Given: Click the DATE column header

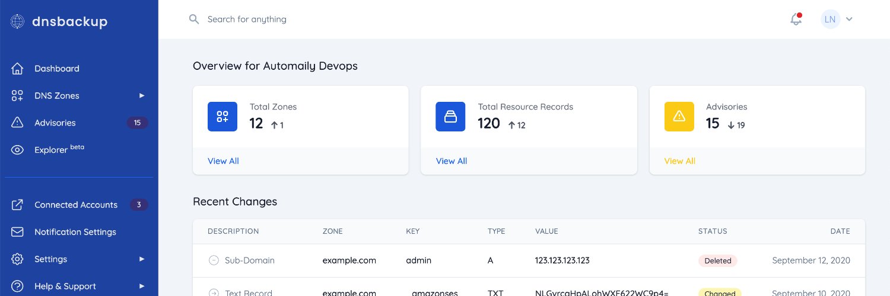Looking at the screenshot, I should [x=840, y=231].
